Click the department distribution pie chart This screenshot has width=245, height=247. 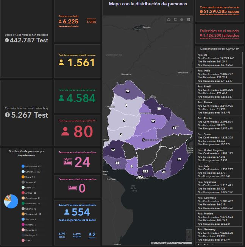point(11,201)
